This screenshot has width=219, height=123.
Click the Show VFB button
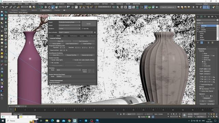tap(60, 41)
